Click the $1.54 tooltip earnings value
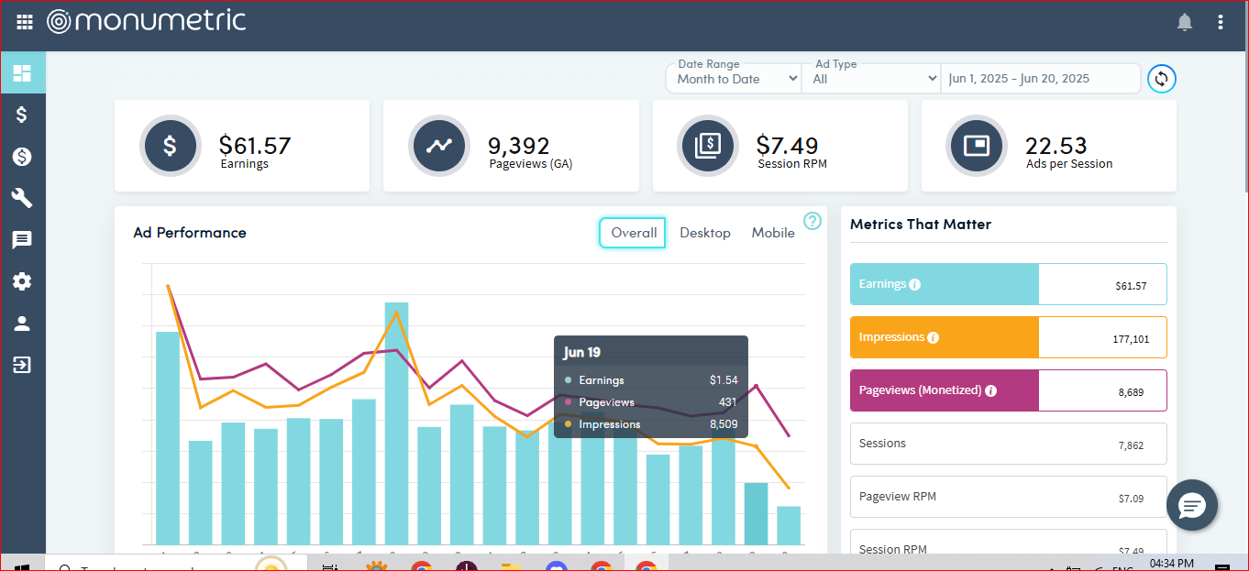 [724, 380]
